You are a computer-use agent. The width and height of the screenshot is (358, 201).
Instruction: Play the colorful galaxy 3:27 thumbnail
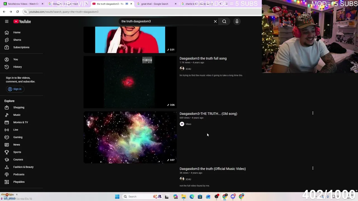click(x=130, y=137)
